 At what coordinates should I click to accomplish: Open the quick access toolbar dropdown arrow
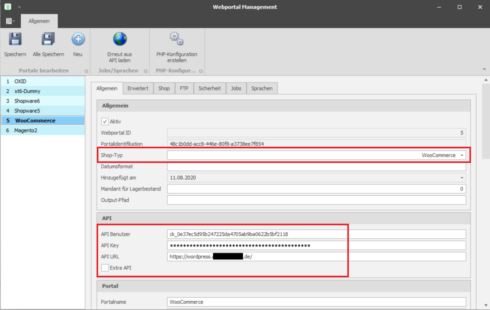tap(19, 7)
